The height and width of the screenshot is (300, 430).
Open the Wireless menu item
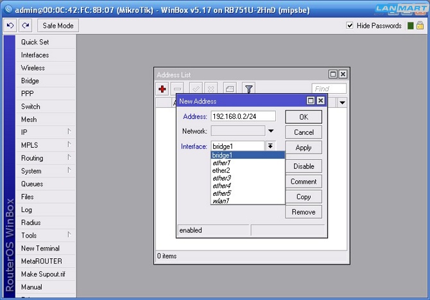click(x=46, y=68)
